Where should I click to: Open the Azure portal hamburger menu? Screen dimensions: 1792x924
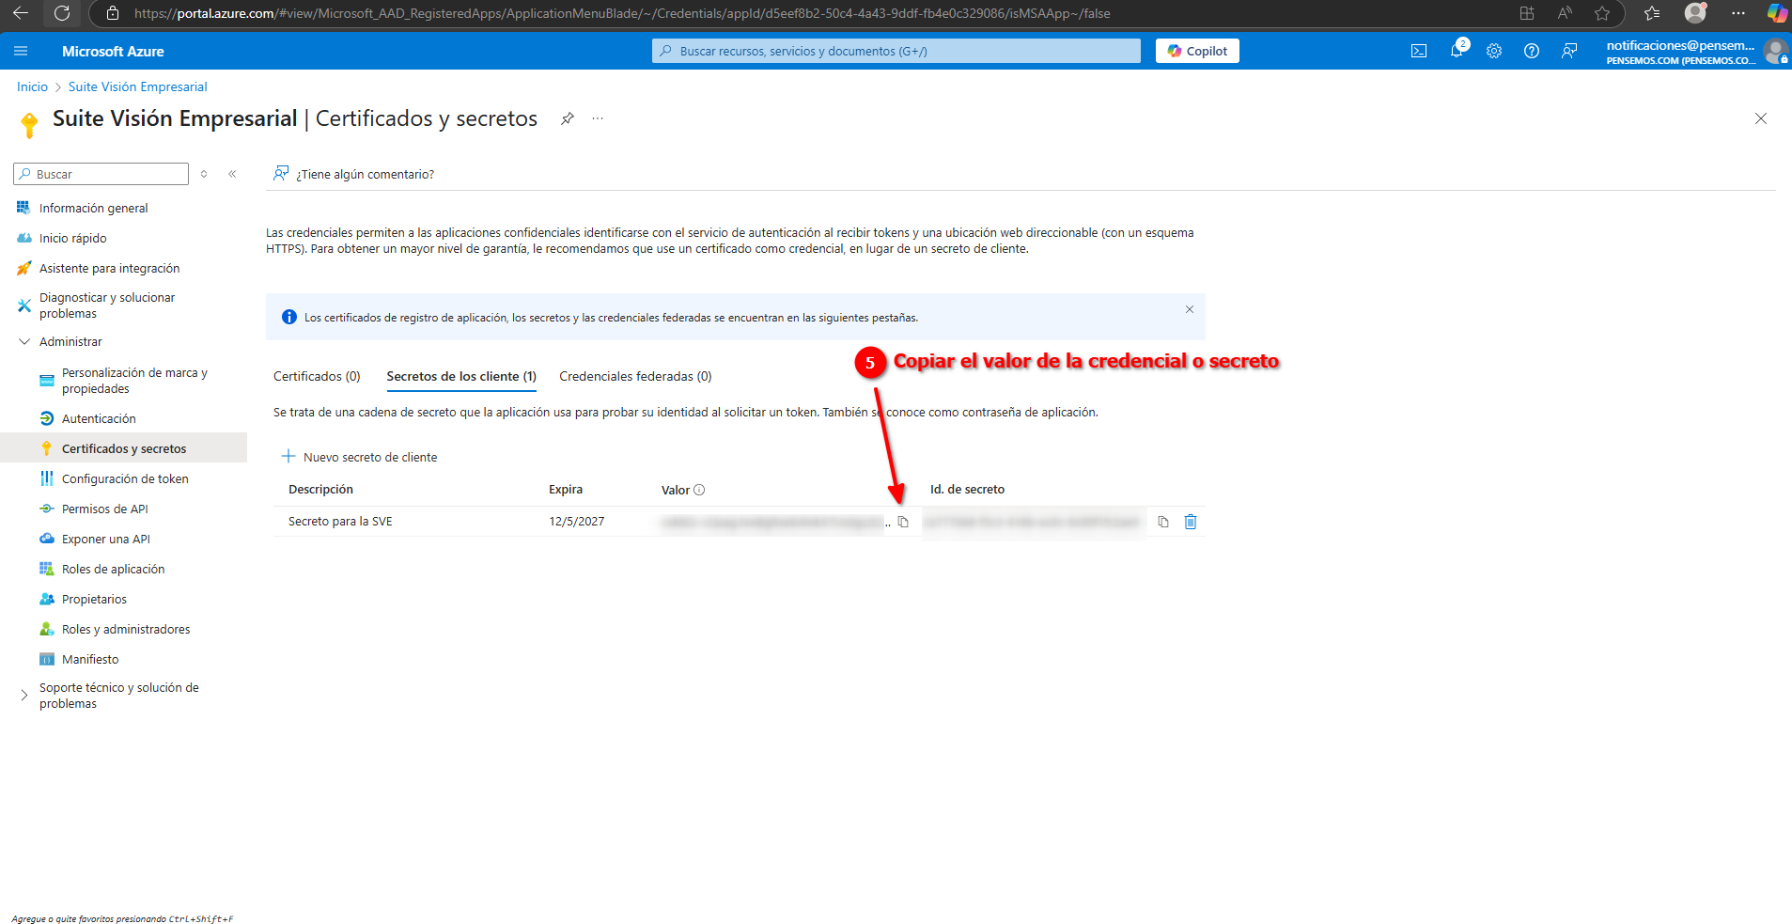pos(21,51)
